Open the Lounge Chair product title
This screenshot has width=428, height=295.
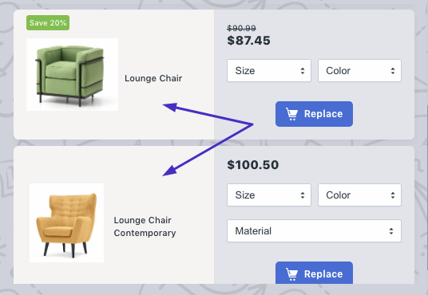[x=153, y=78]
